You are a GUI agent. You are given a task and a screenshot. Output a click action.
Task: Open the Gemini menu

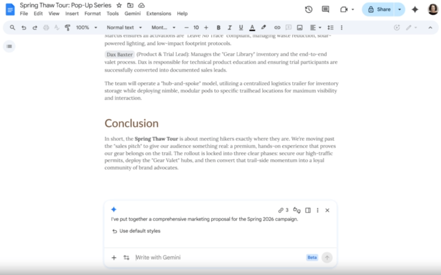tap(132, 14)
